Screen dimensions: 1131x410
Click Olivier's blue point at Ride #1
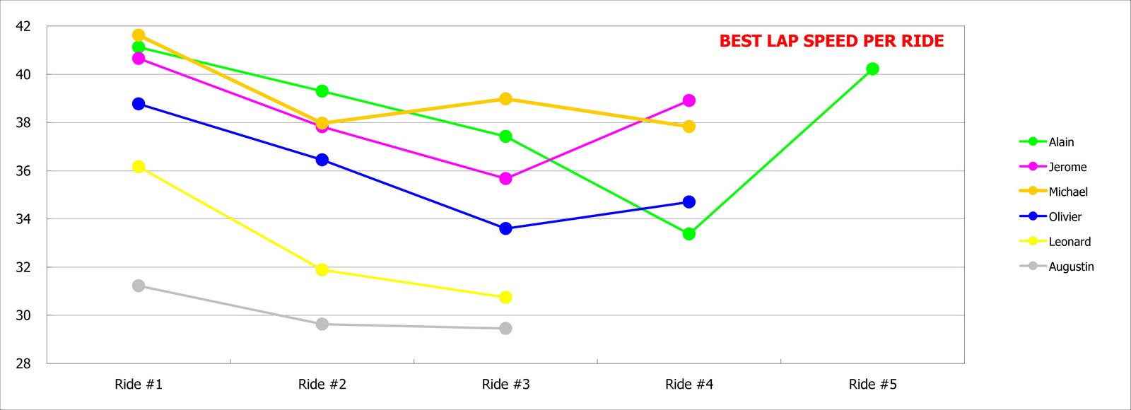(139, 104)
